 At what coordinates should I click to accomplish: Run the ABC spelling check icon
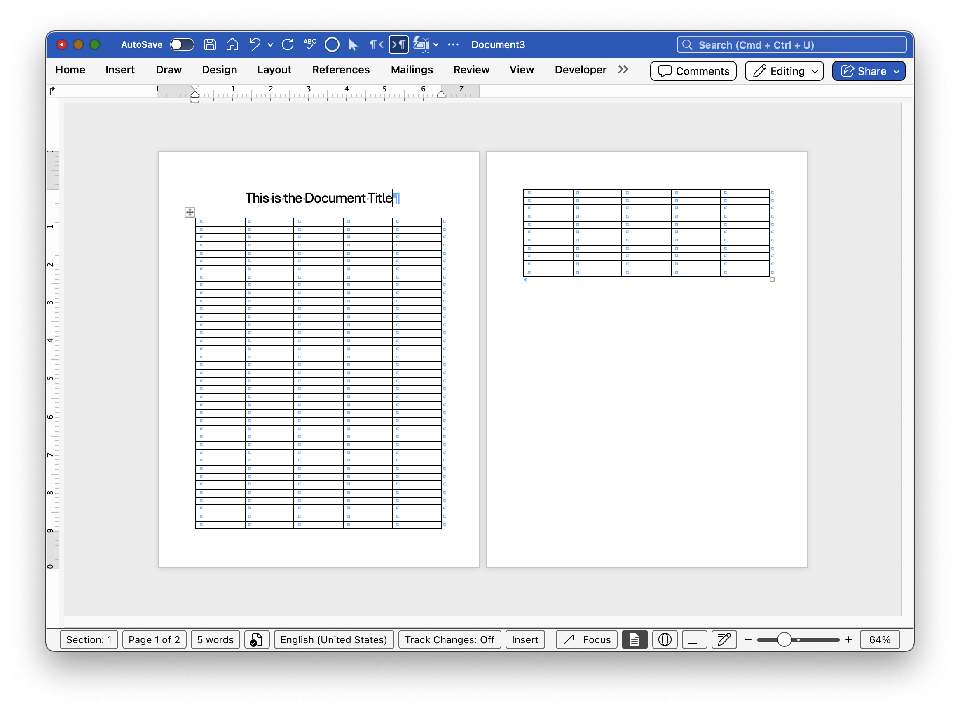[310, 44]
